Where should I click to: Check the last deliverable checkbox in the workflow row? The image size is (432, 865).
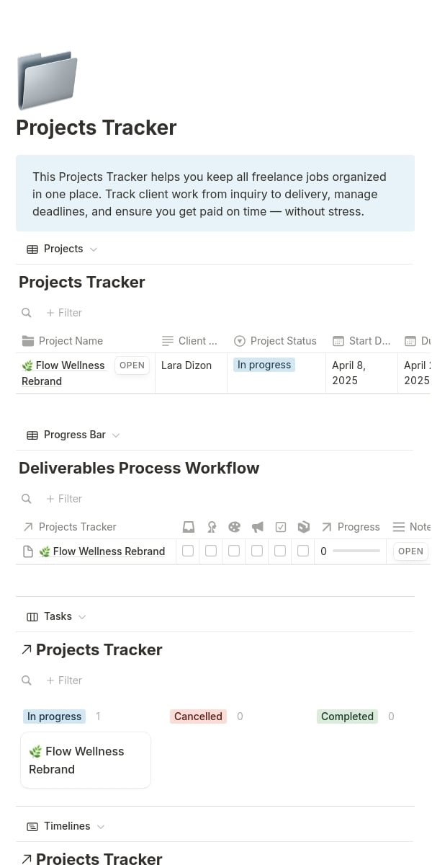303,551
